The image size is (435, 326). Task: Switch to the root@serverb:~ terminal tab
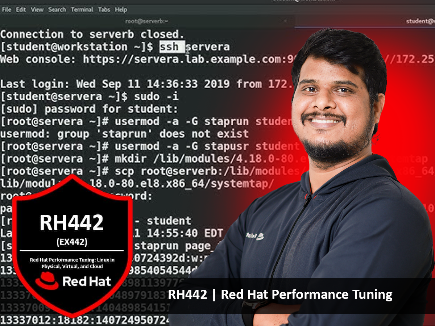pyautogui.click(x=147, y=21)
